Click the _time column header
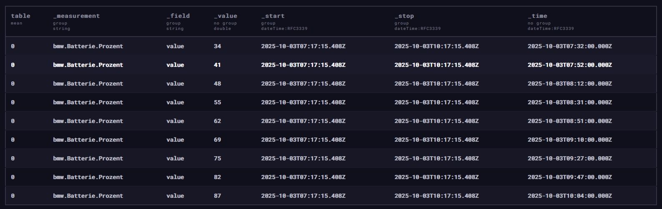Image resolution: width=662 pixels, height=209 pixels. tap(537, 16)
